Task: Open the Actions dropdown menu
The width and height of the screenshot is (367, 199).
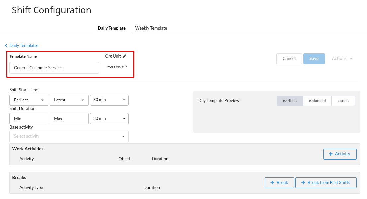Action: click(x=342, y=59)
